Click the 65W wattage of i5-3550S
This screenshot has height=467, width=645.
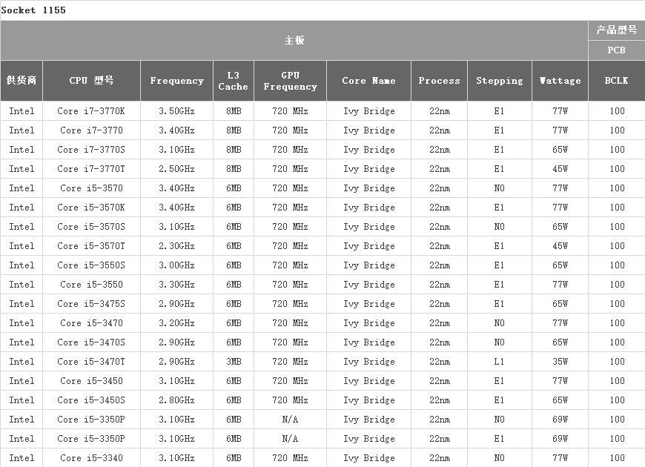(560, 265)
